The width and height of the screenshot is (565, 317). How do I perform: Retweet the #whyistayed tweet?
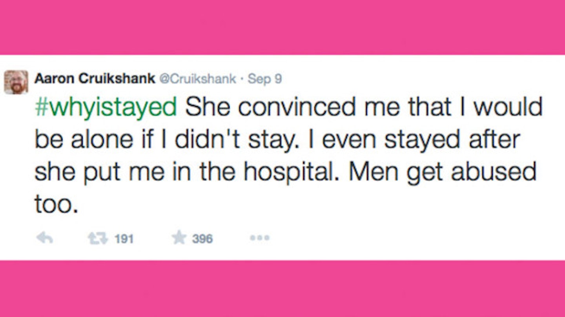tap(97, 238)
